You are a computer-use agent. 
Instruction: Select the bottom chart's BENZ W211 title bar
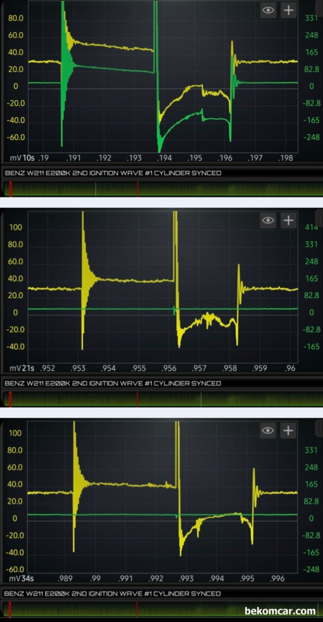coord(112,594)
